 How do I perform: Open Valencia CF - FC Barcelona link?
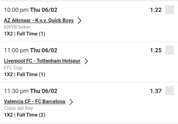(35, 102)
